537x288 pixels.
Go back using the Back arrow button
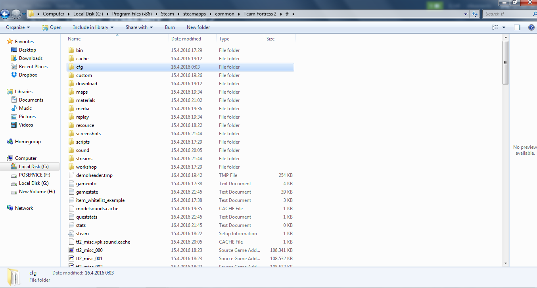point(5,14)
